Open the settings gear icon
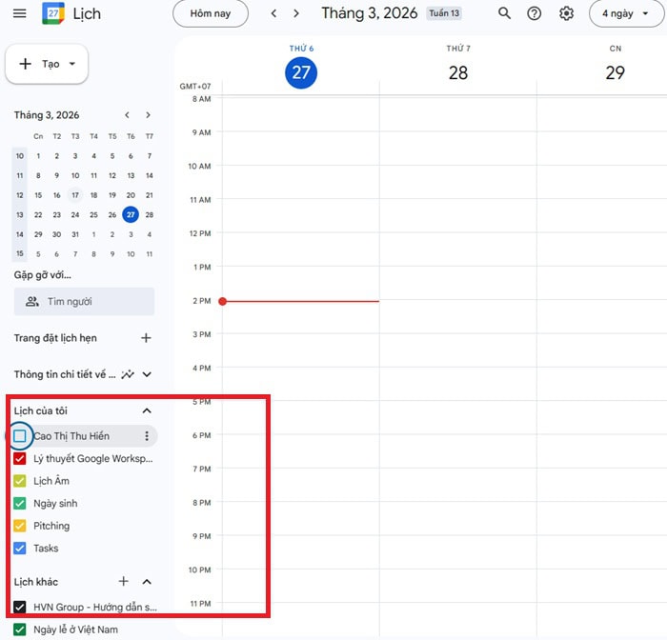Image resolution: width=667 pixels, height=640 pixels. tap(566, 13)
